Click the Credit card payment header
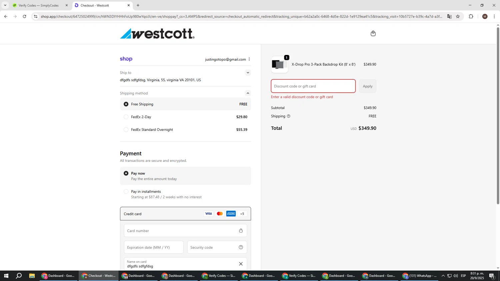 [x=185, y=214]
